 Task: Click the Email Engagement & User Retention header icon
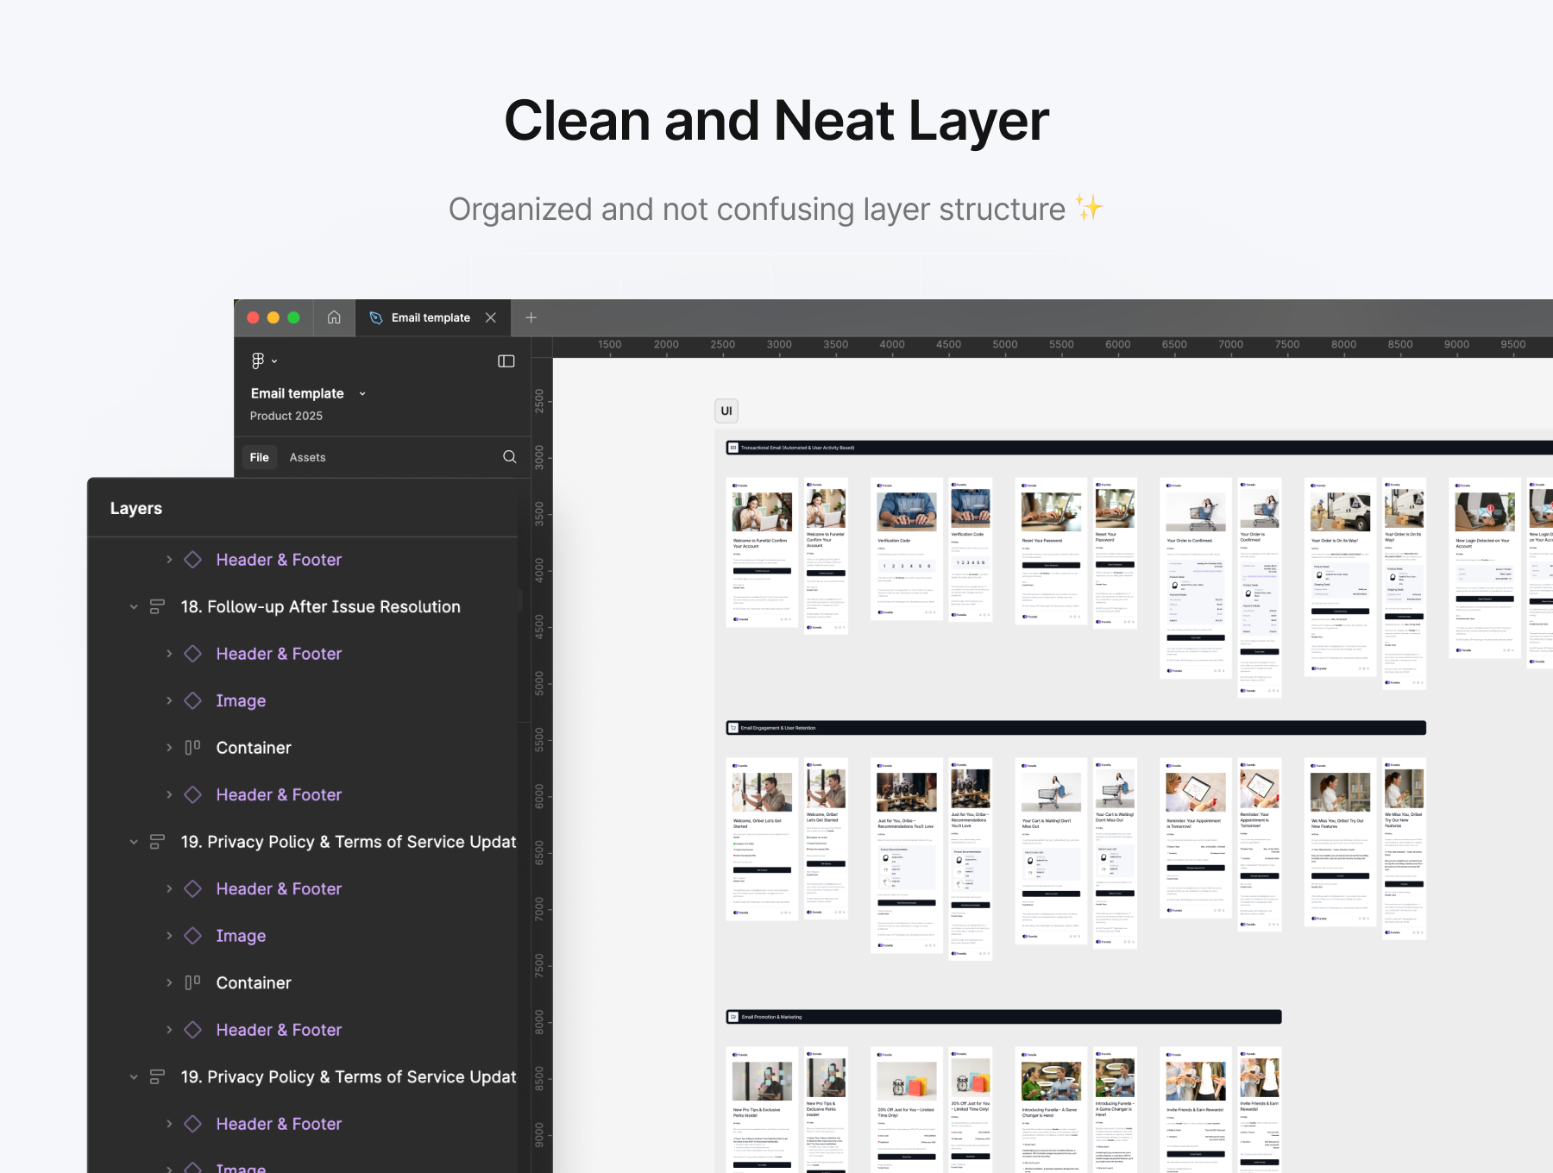[733, 728]
